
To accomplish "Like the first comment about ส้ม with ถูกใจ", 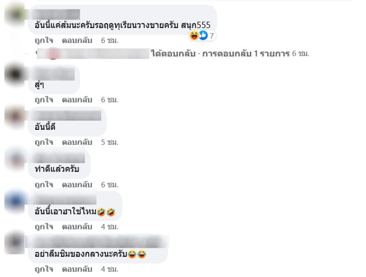I will 44,40.
